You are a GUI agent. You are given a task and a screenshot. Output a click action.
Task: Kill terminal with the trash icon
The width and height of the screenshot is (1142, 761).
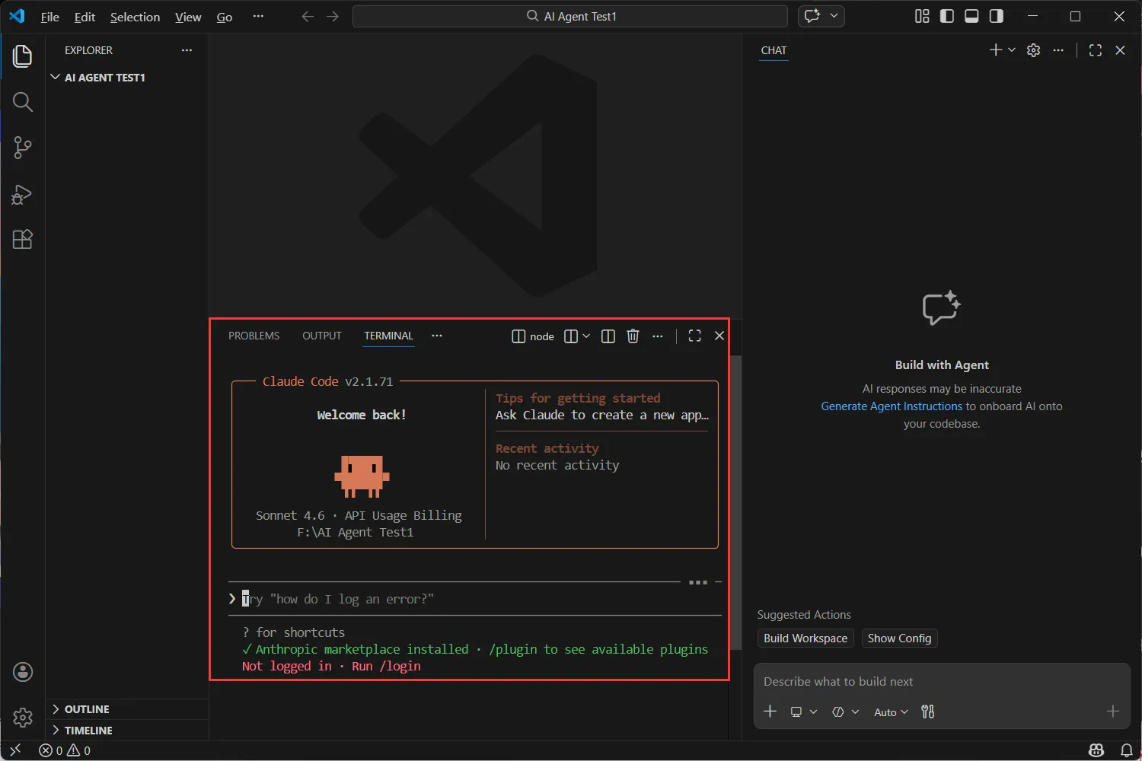[633, 336]
